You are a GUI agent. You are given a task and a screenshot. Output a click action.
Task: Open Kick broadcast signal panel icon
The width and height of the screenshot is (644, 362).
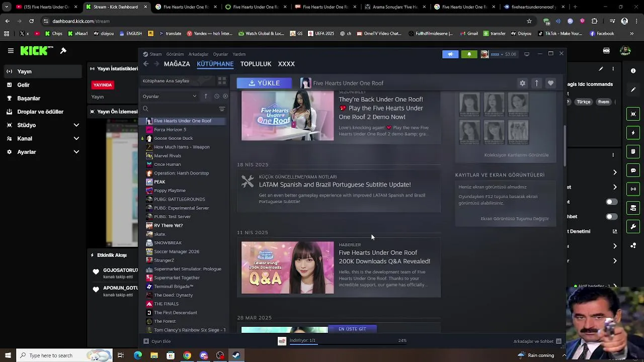(x=633, y=189)
